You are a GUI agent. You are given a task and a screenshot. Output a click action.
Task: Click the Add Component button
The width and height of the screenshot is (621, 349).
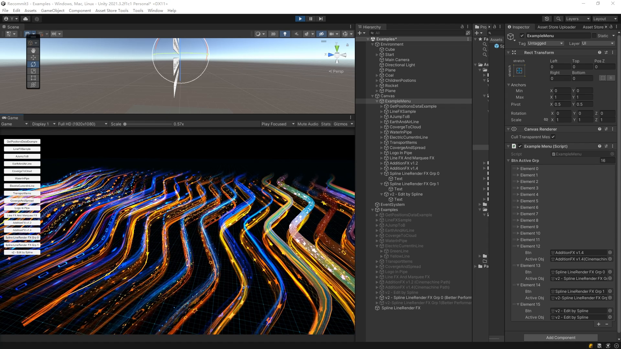(x=561, y=338)
